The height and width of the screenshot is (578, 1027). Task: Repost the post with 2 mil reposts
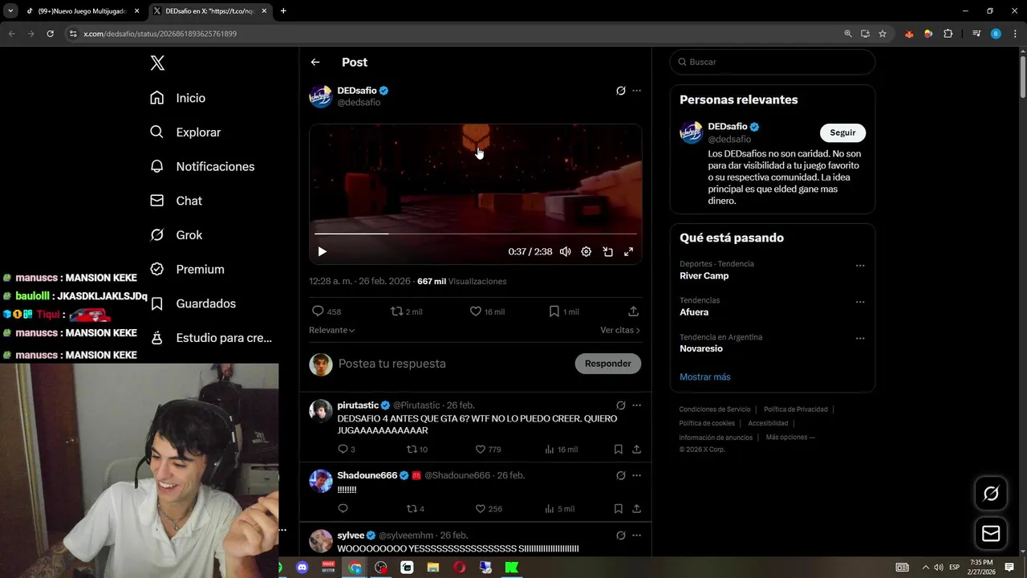406,311
